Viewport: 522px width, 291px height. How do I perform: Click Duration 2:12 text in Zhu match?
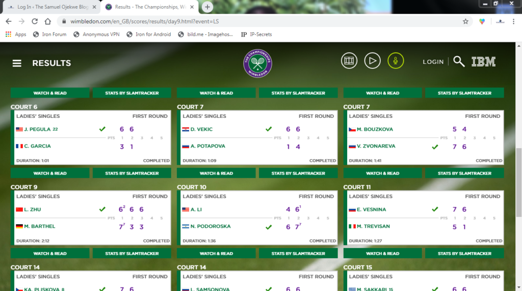point(33,240)
